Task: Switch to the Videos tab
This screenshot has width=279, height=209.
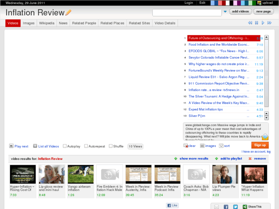Action: click(x=13, y=23)
